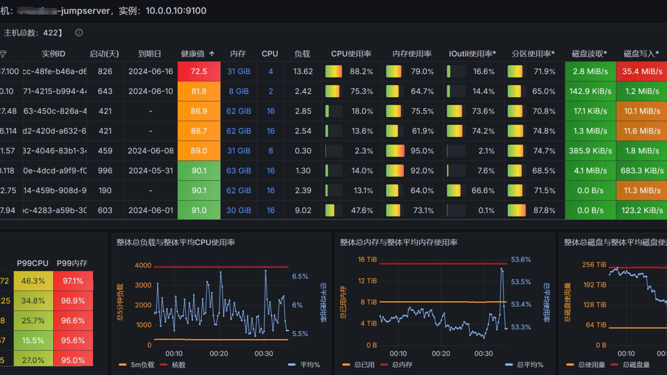Click the 到期日 column header

point(150,54)
